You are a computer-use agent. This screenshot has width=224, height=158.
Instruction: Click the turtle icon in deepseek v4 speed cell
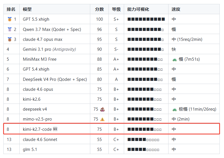click(x=174, y=109)
